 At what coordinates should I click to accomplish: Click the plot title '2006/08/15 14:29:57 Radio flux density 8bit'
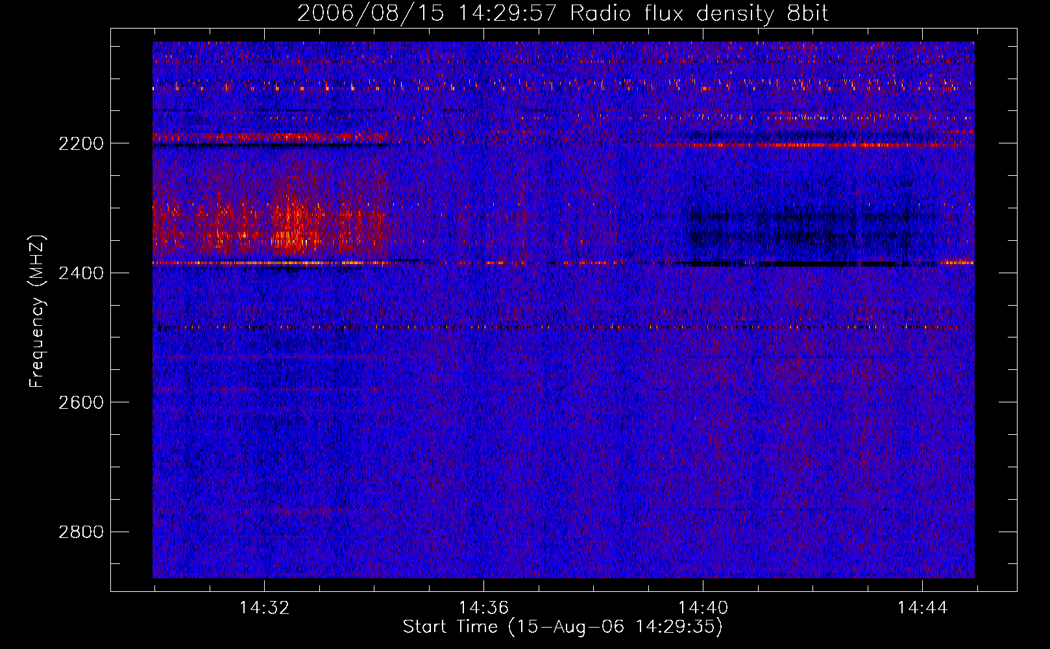tap(563, 14)
